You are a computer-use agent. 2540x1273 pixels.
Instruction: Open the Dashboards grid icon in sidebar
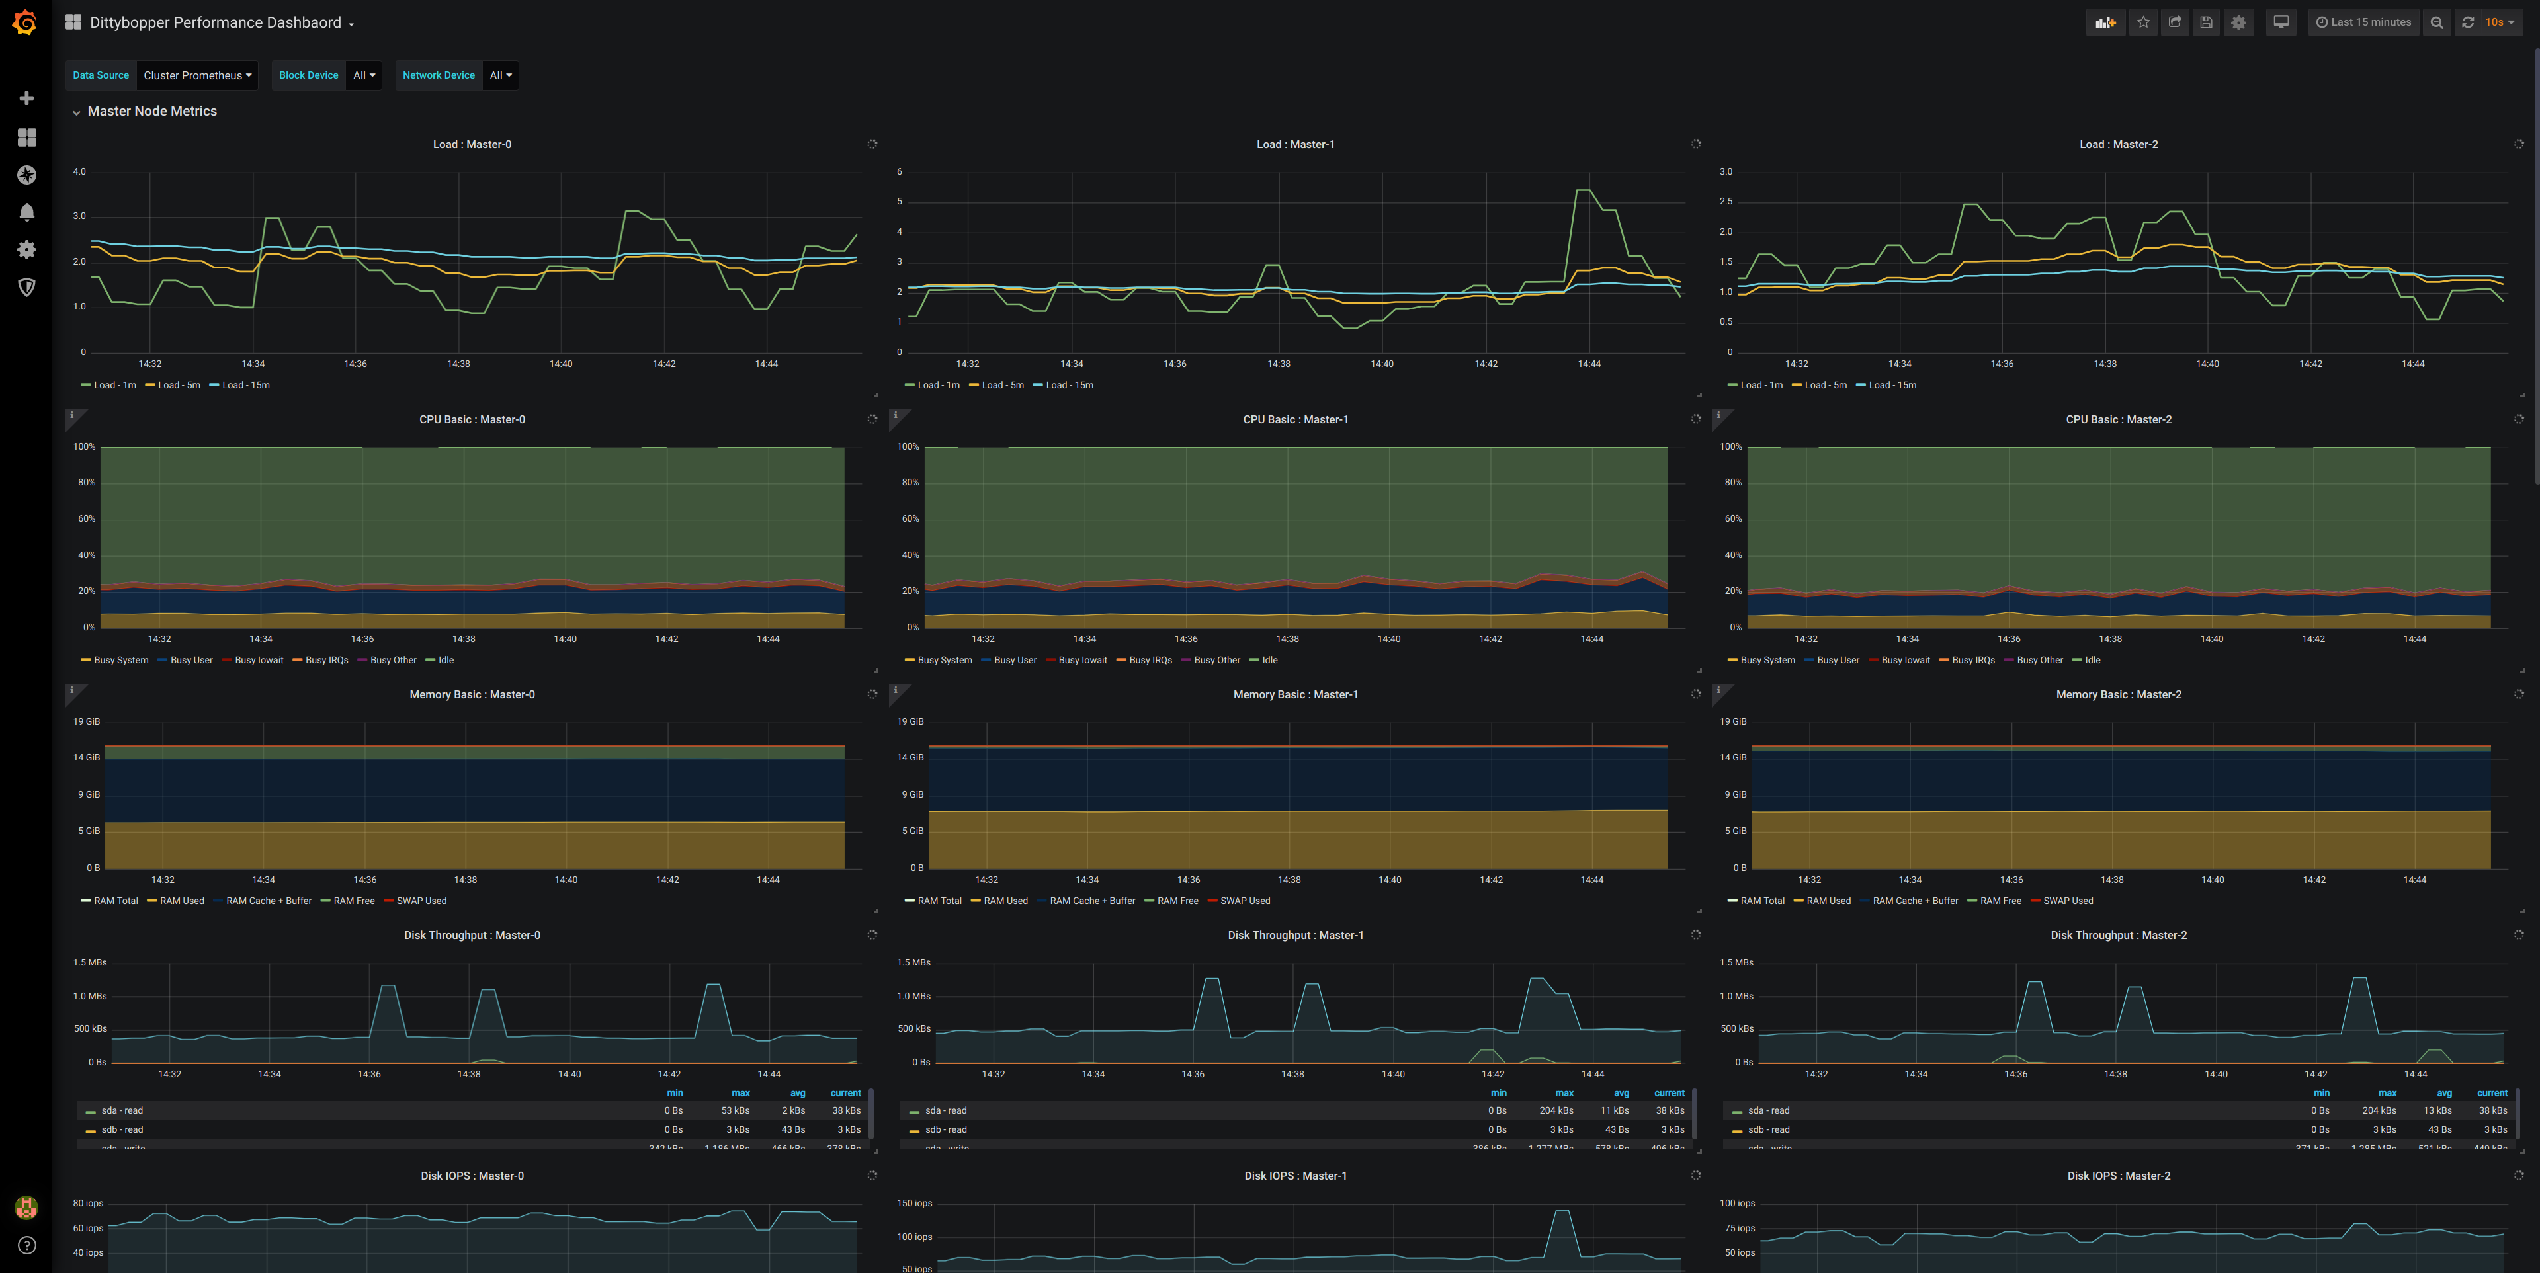tap(26, 137)
